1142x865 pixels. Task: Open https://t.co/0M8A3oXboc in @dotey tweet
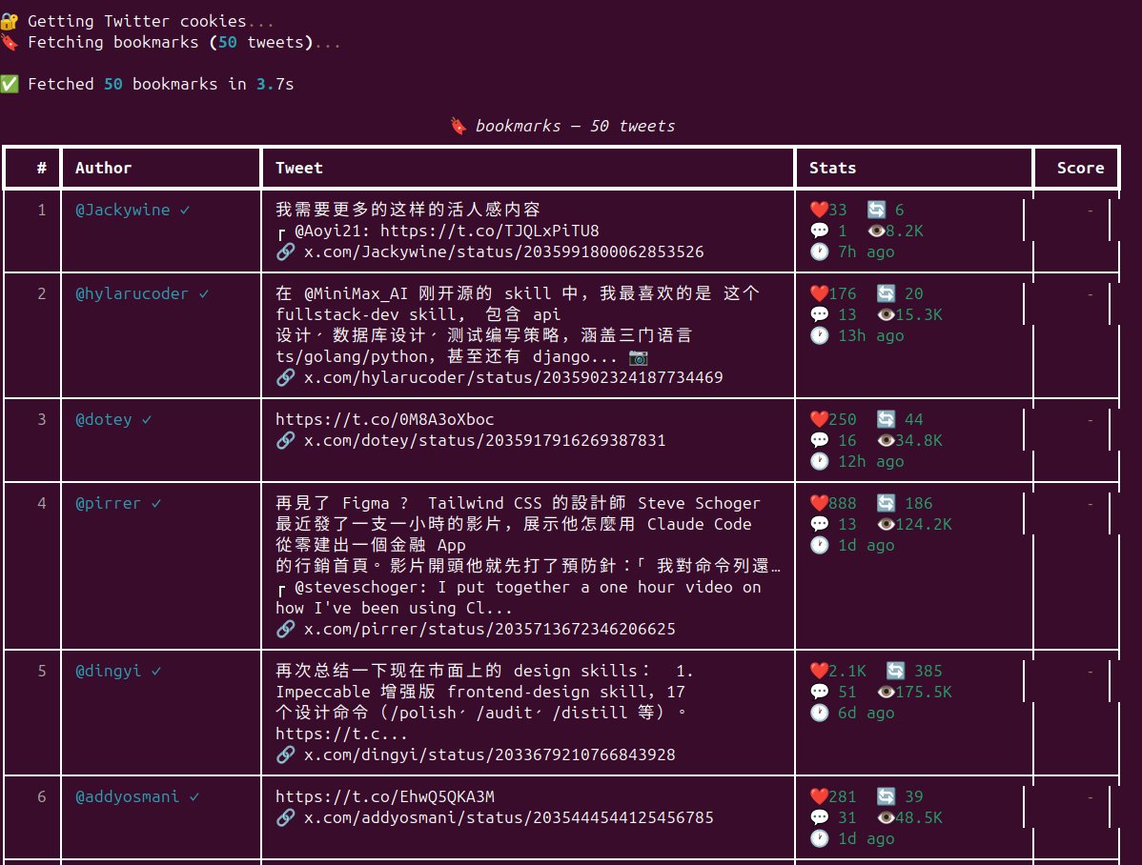pos(384,419)
